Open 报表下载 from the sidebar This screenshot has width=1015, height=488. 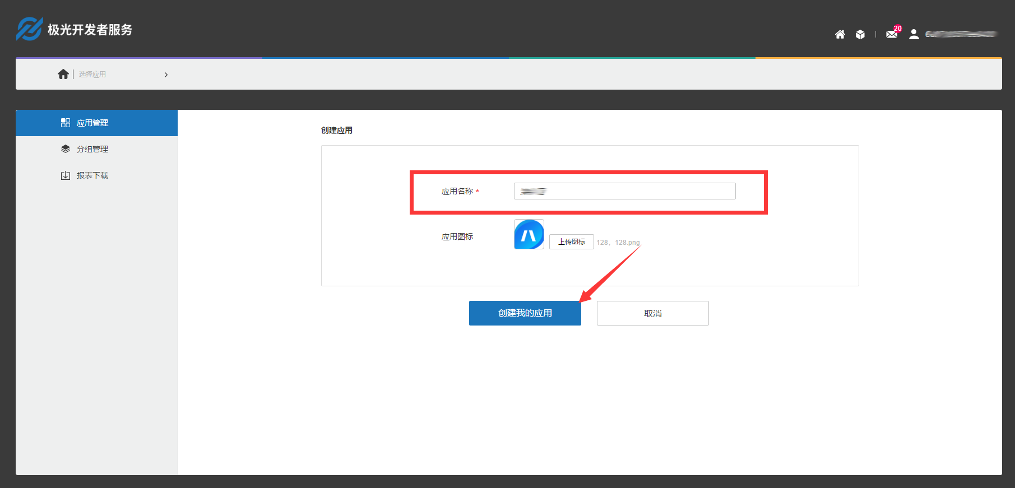pos(92,175)
